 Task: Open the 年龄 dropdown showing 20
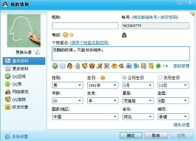67,101
